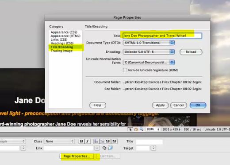Select Links (CSS) category
The height and width of the screenshot is (165, 230).
(59, 39)
